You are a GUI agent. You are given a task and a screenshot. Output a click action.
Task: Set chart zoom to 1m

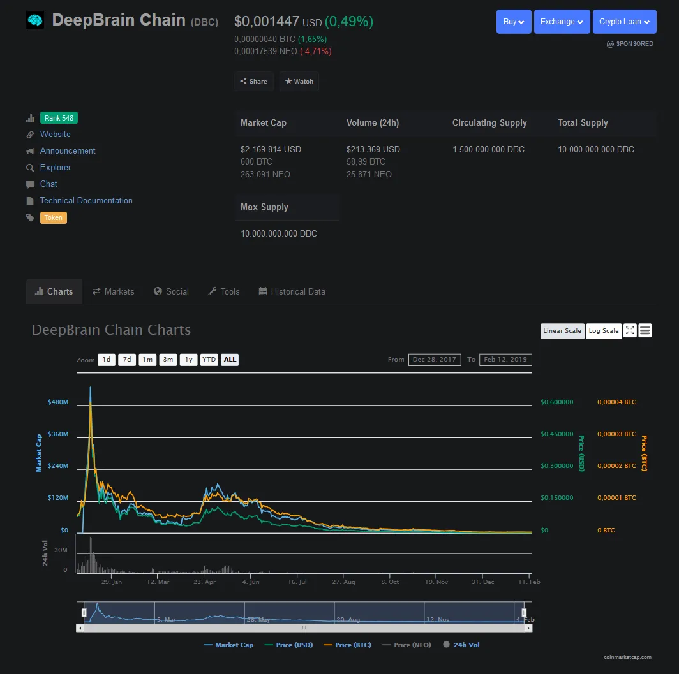pos(147,360)
